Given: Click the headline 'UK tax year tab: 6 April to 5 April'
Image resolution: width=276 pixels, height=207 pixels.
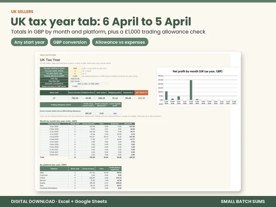Looking at the screenshot, I should coord(101,21).
